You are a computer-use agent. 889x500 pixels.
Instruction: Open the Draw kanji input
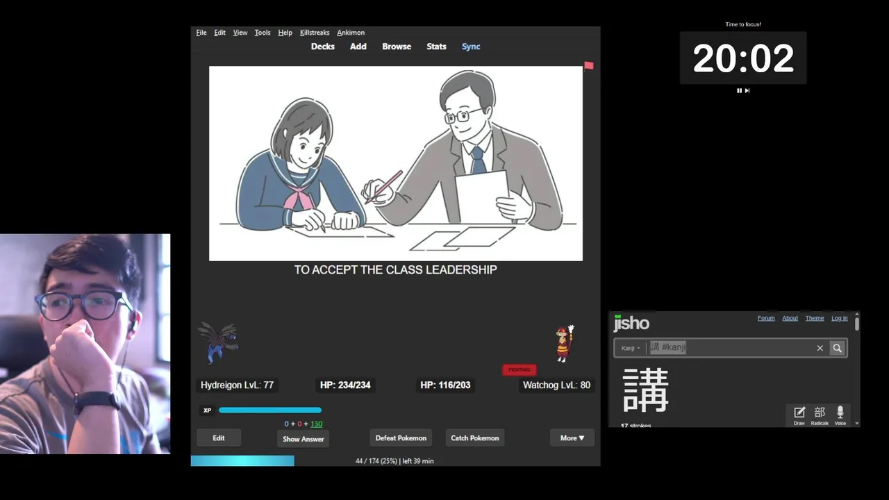pyautogui.click(x=799, y=415)
